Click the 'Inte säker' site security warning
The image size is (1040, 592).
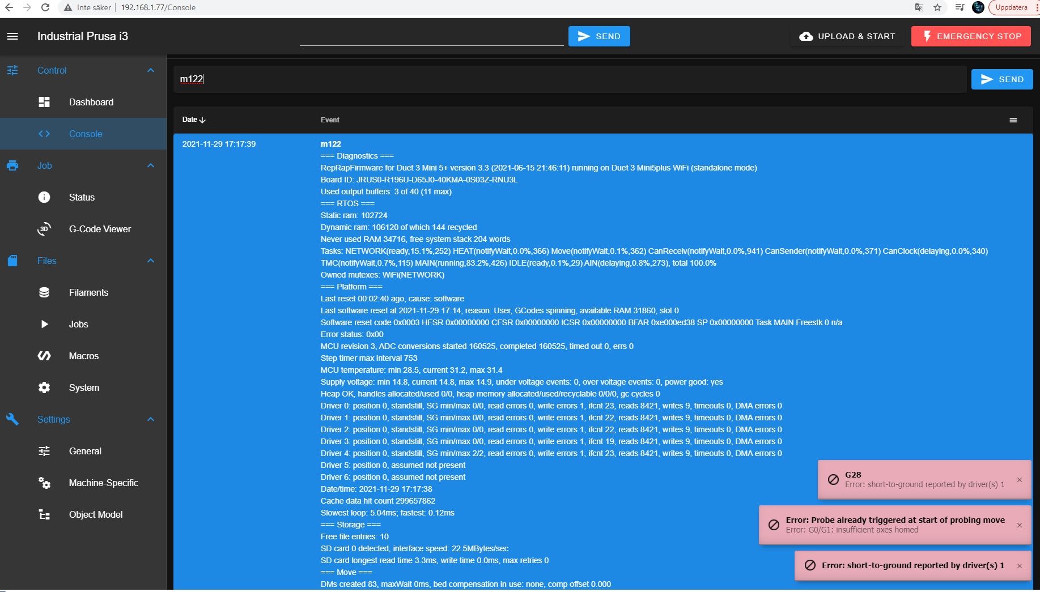coord(88,7)
